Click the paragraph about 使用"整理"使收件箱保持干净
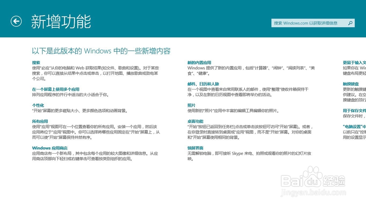The width and height of the screenshot is (366, 205). [x=248, y=92]
